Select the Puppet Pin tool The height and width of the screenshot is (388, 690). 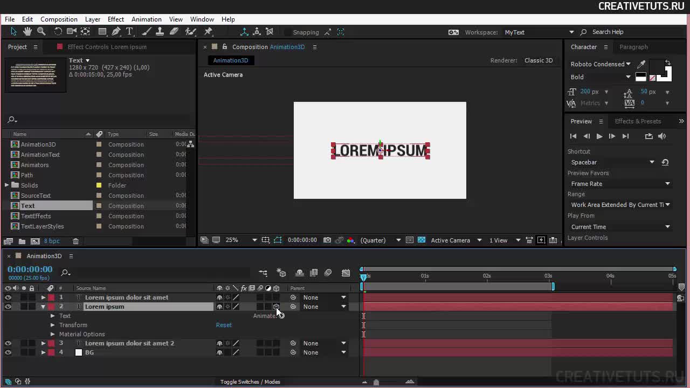pyautogui.click(x=209, y=32)
